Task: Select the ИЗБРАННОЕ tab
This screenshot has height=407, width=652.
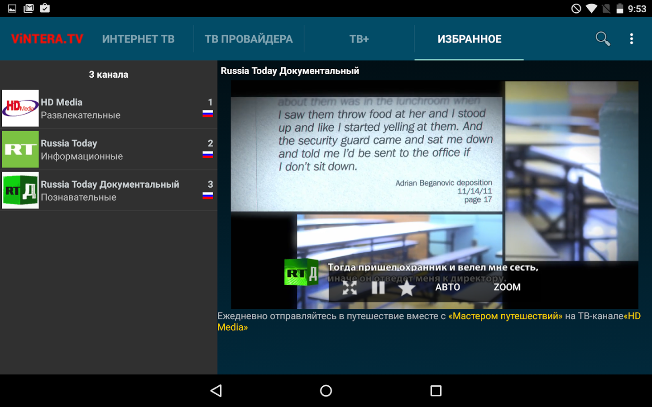Action: [470, 39]
